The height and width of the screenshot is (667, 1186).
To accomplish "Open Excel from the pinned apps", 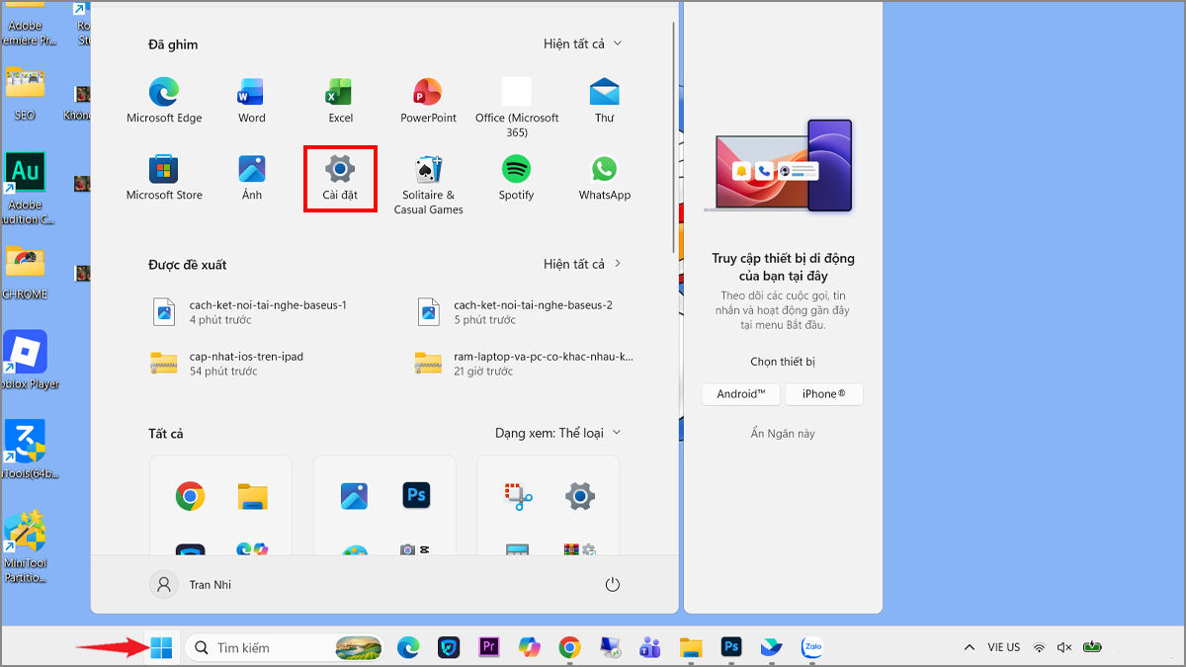I will click(340, 101).
